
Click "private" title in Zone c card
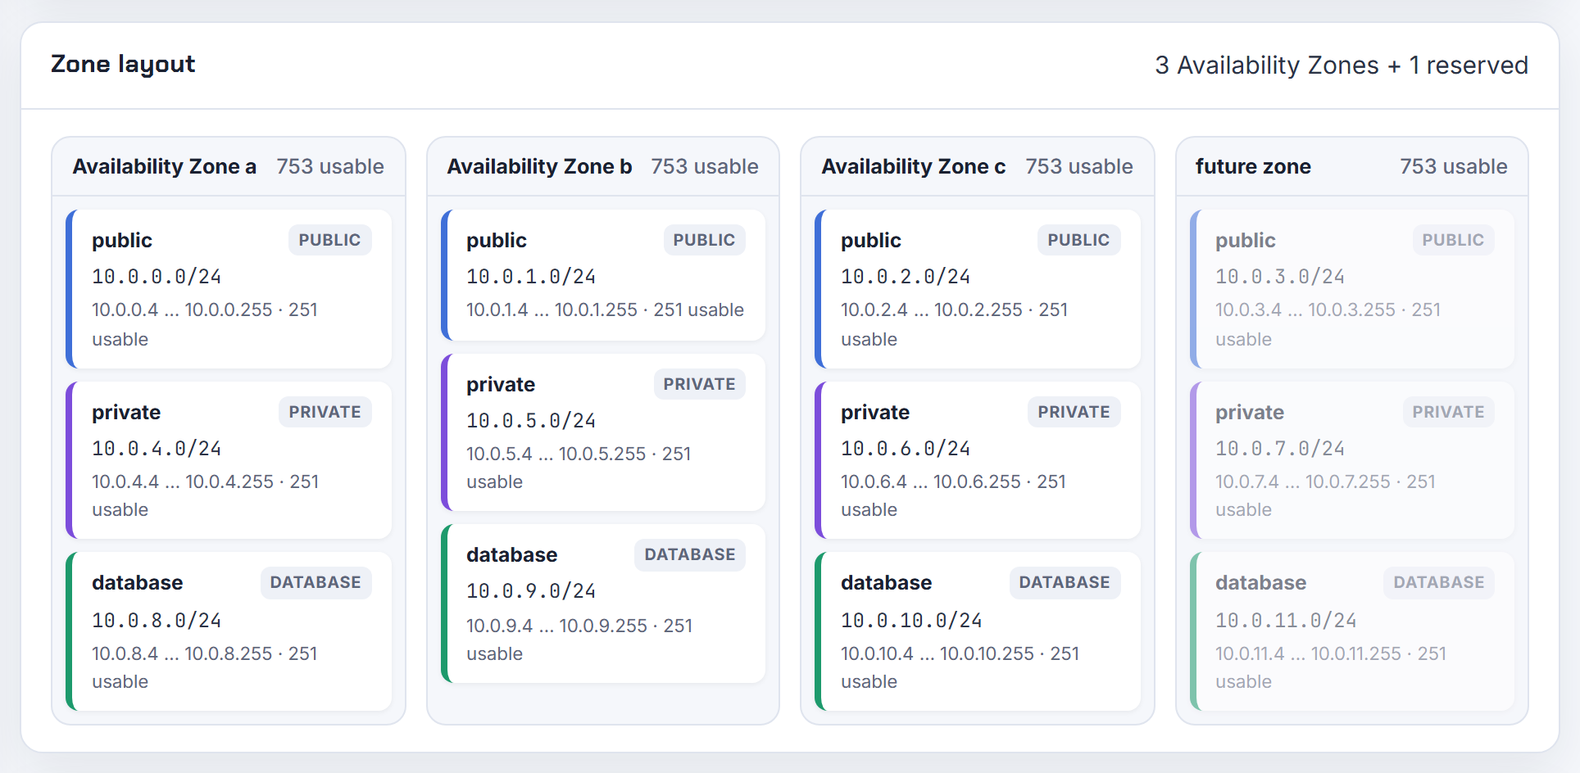(x=875, y=412)
